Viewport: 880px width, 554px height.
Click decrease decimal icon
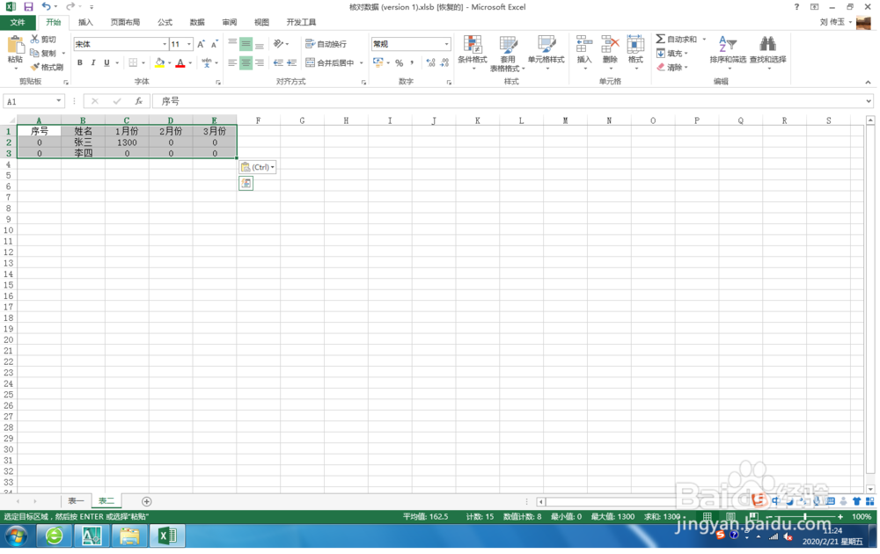pyautogui.click(x=444, y=62)
